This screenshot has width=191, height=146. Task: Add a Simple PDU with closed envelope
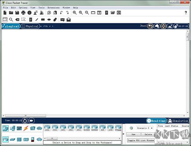click(62, 20)
